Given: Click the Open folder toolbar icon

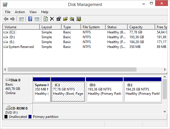Looking at the screenshot, I should (x=65, y=19).
